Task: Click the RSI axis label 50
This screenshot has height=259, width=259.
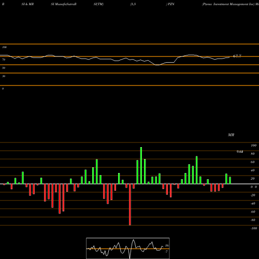Action: coord(4,68)
